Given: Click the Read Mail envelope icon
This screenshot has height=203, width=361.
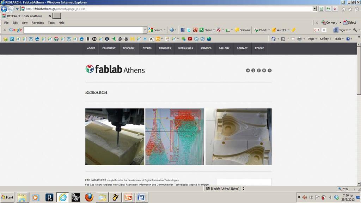Looking at the screenshot, I should pos(293,39).
